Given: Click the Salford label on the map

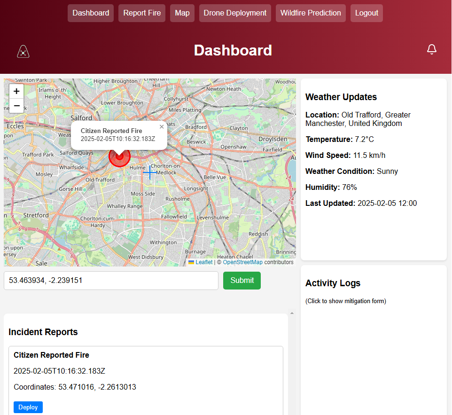Looking at the screenshot, I should tap(81, 118).
